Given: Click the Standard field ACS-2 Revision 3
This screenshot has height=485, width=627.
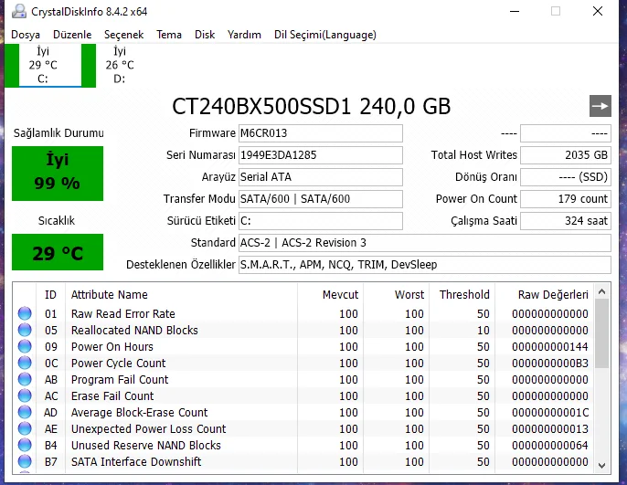Looking at the screenshot, I should tap(425, 243).
